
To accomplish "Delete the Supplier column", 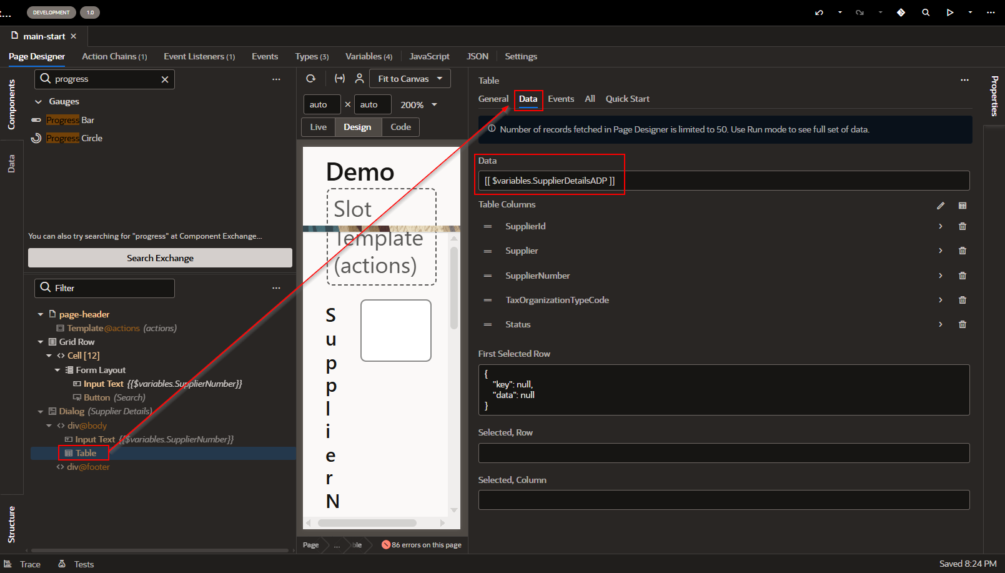I will [963, 251].
